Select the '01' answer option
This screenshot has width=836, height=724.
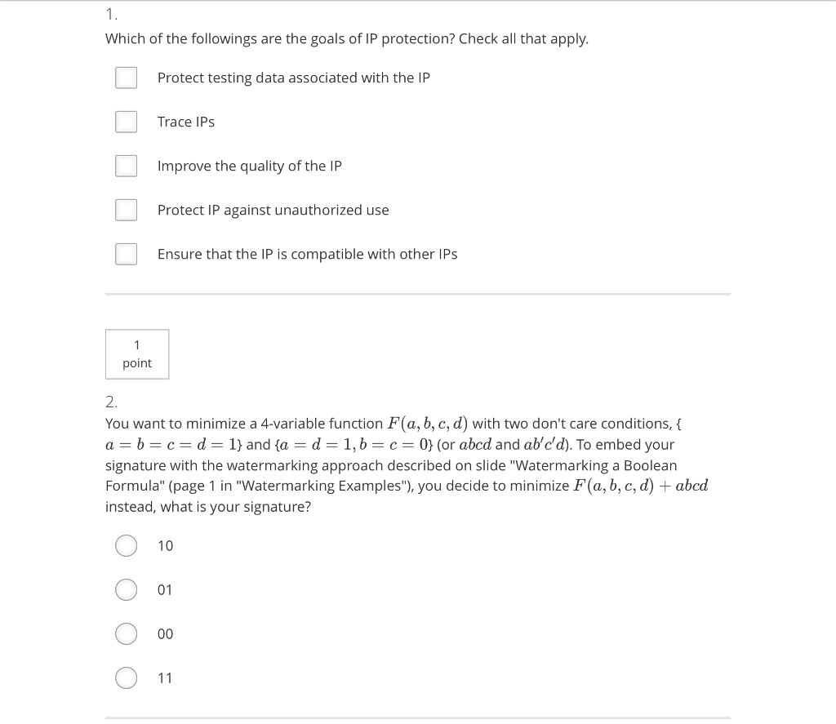127,589
